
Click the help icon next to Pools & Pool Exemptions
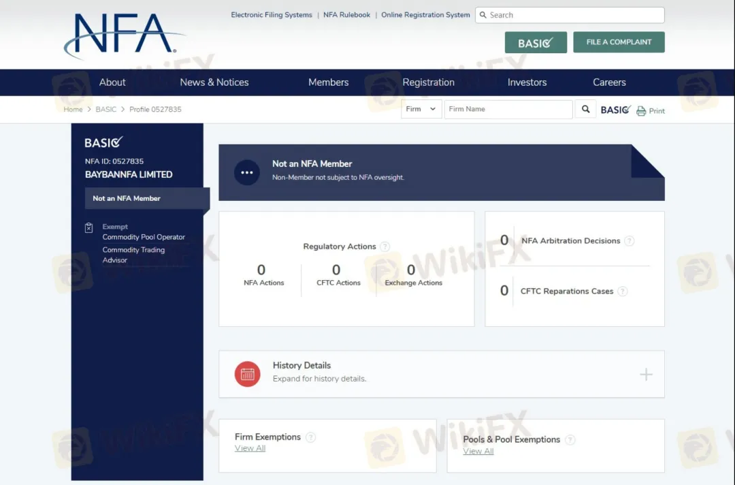(570, 440)
